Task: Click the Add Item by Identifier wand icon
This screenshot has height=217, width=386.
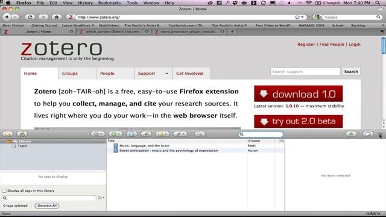Action: (146, 134)
